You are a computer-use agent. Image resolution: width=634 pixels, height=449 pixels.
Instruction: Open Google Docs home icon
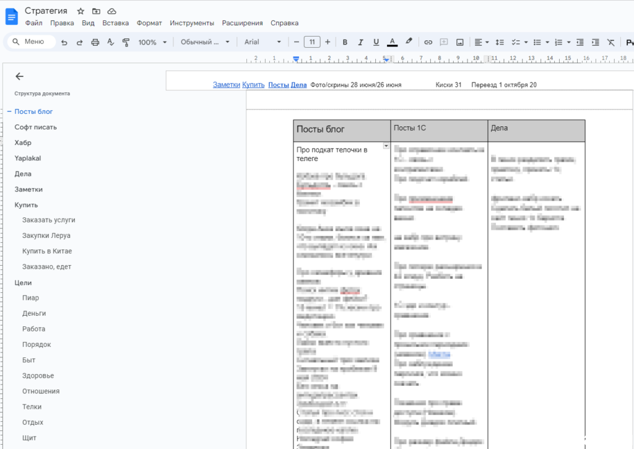click(x=11, y=17)
